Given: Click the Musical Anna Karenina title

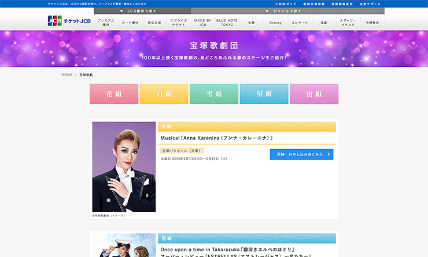Looking at the screenshot, I should click(x=217, y=138).
